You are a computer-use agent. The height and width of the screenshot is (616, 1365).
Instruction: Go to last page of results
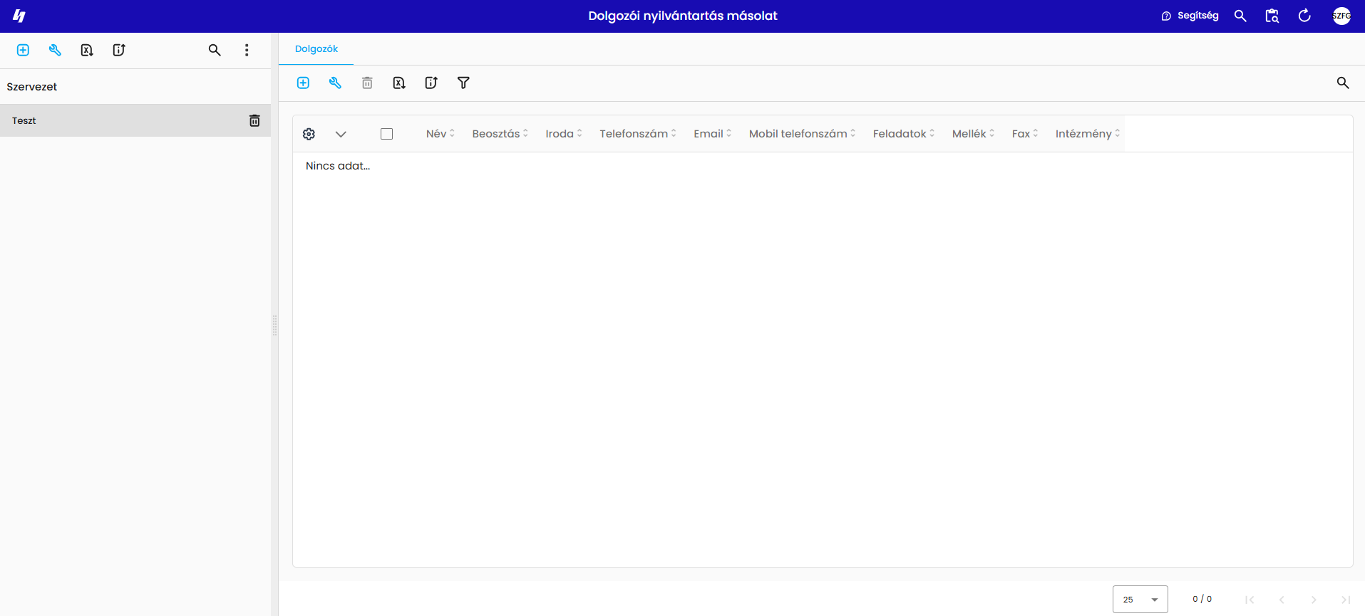point(1346,600)
